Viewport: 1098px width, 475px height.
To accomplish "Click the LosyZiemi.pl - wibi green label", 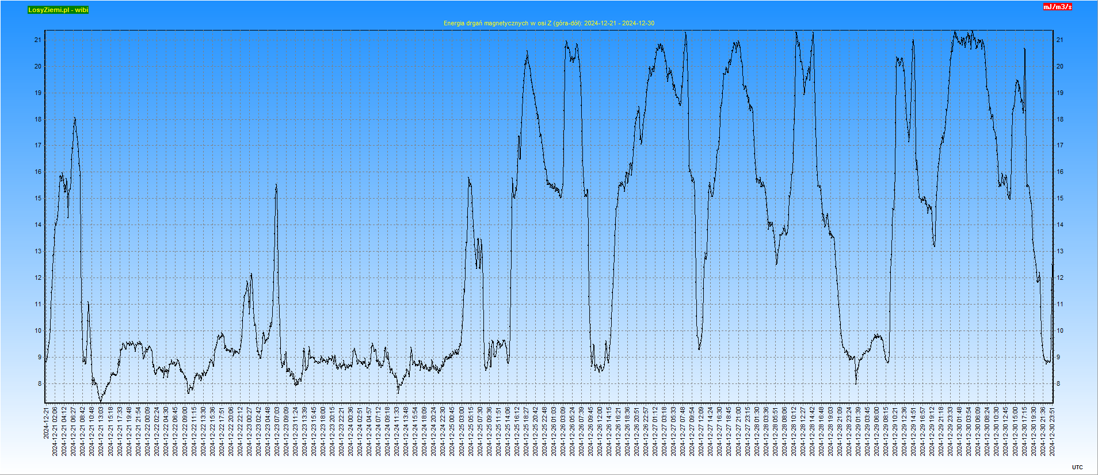I will pyautogui.click(x=58, y=10).
